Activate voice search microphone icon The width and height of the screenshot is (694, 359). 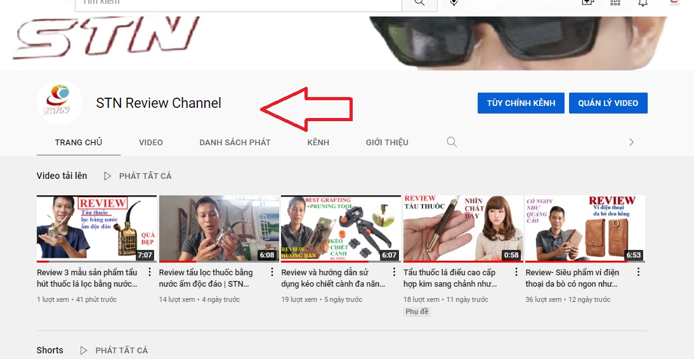454,3
